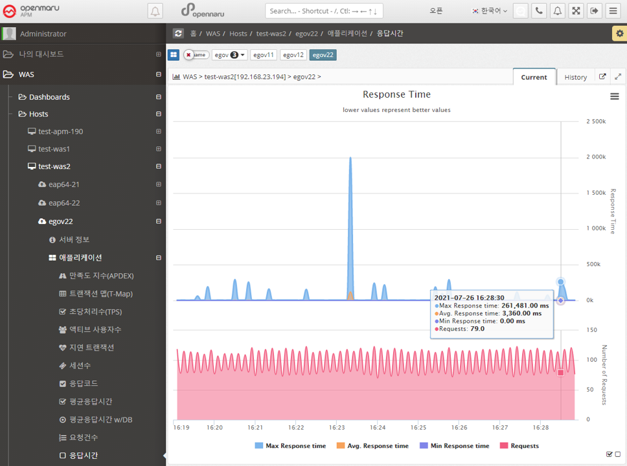Click the chart hamburger context menu icon
This screenshot has height=466, width=627.
coord(615,96)
